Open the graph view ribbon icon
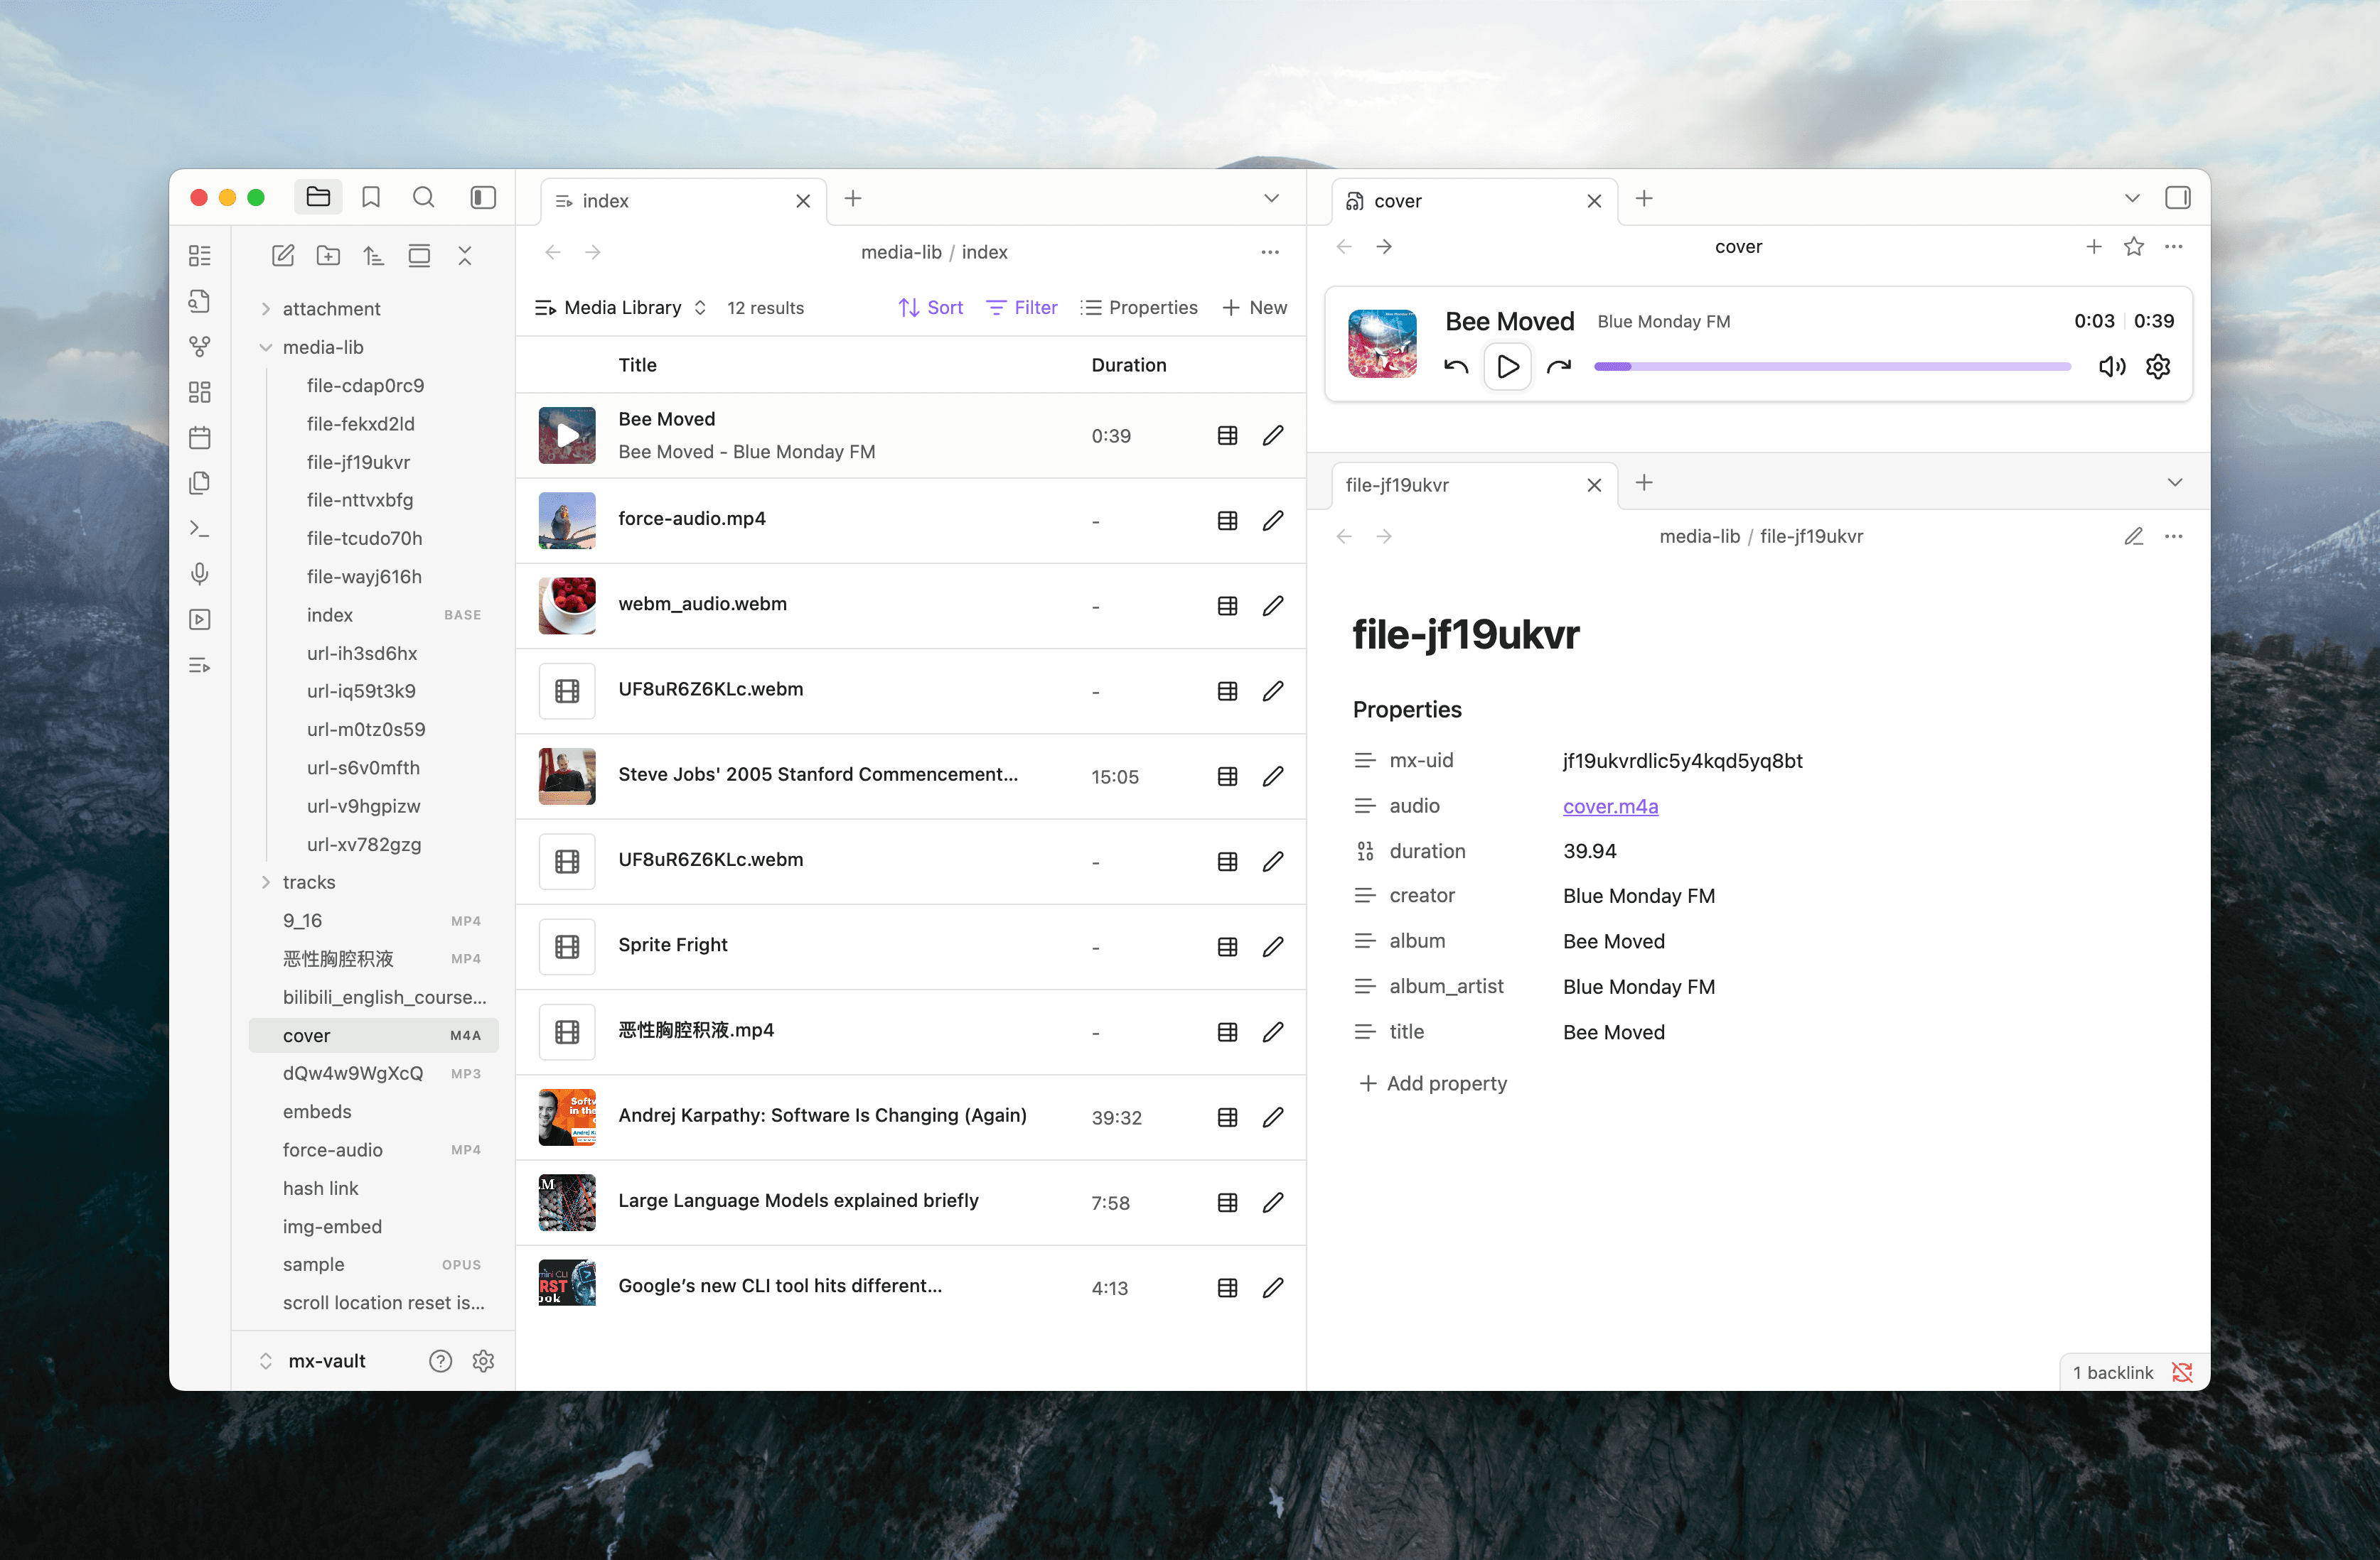The image size is (2380, 1560). coord(200,347)
